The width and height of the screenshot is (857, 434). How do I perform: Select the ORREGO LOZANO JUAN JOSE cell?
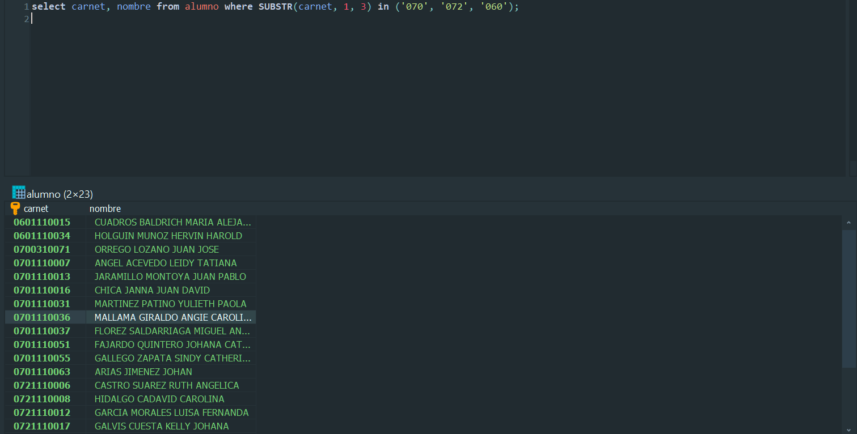coord(157,249)
